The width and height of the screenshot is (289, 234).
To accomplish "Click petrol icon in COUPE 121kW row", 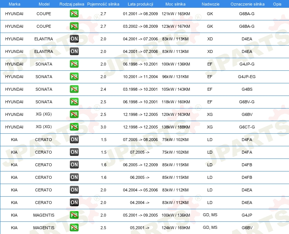I will pos(74,14).
